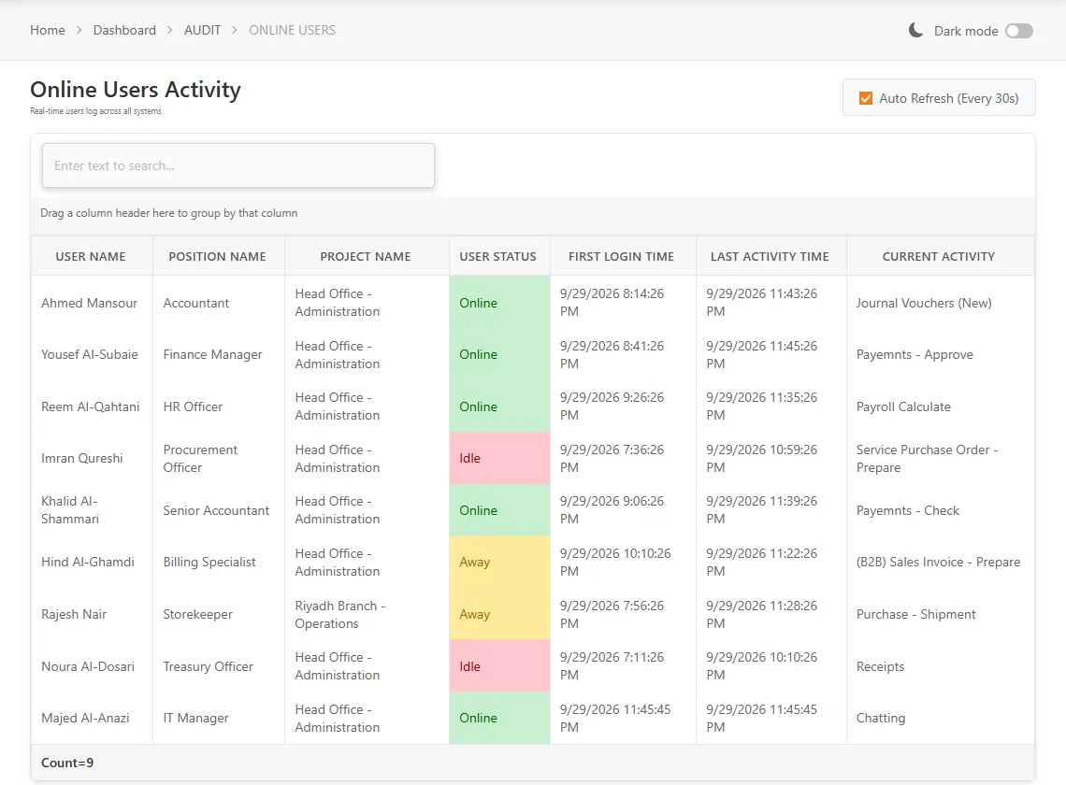Sort by the PROJECT NAME column header
The width and height of the screenshot is (1066, 785).
[367, 256]
